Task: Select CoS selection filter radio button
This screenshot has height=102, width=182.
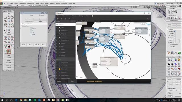Action: point(31,32)
